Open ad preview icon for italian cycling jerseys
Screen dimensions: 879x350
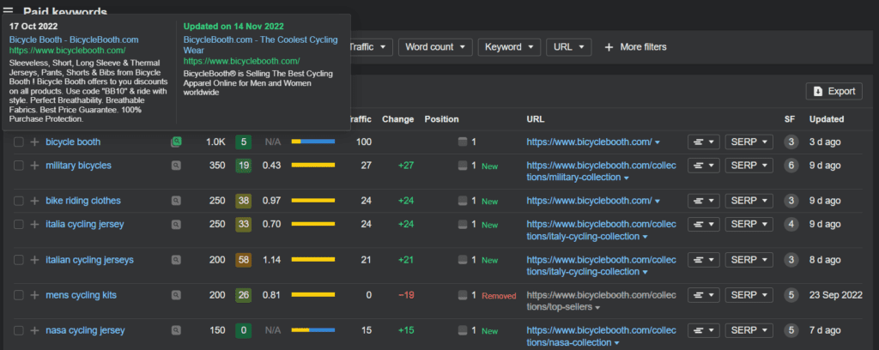(x=176, y=260)
